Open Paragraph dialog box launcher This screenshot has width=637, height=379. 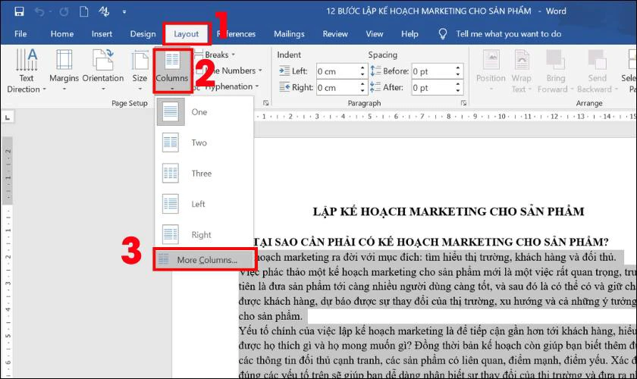point(463,103)
